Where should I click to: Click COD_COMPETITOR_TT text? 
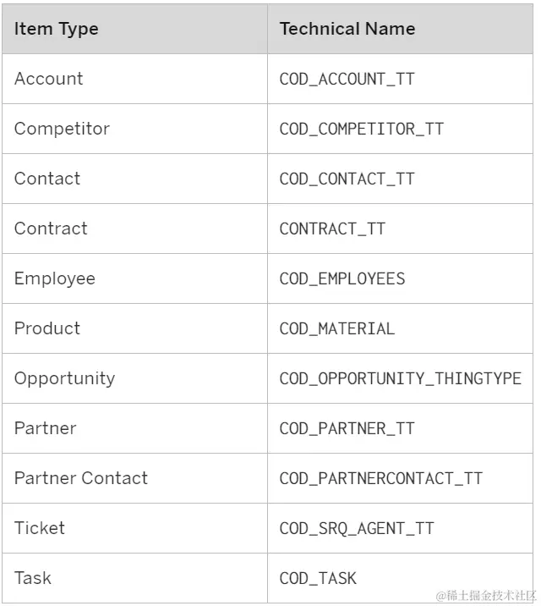point(361,129)
